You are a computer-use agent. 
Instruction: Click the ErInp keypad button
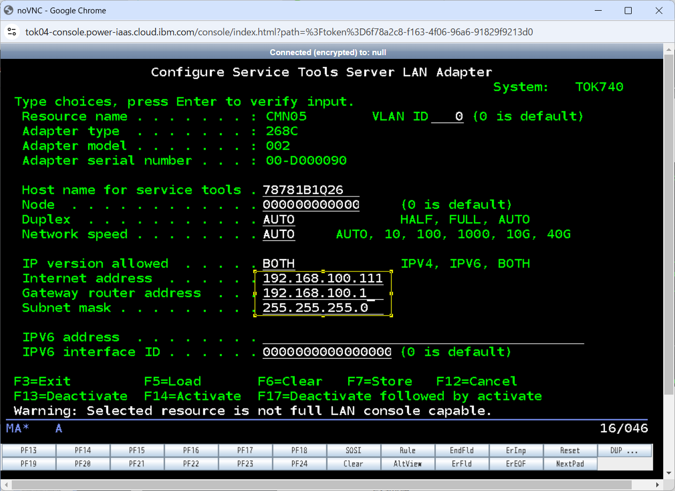(516, 450)
